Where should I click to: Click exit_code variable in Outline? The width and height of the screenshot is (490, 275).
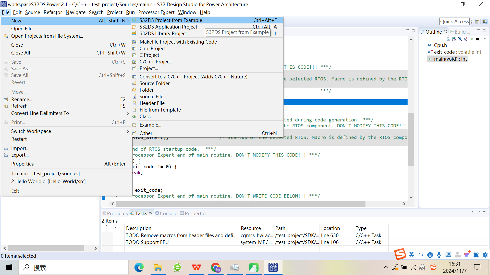444,52
